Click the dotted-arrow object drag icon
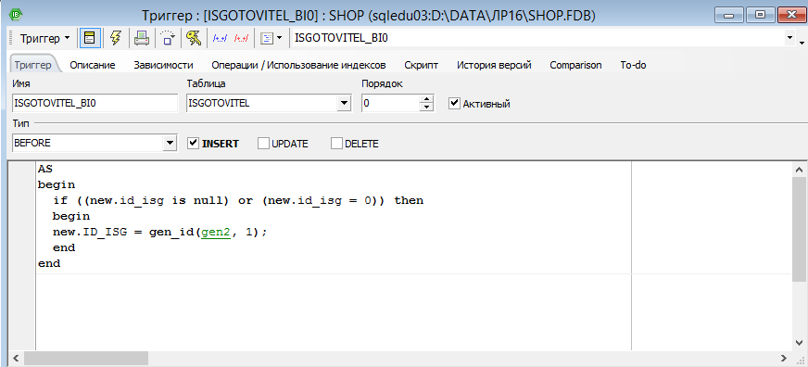This screenshot has width=808, height=367. click(x=168, y=39)
